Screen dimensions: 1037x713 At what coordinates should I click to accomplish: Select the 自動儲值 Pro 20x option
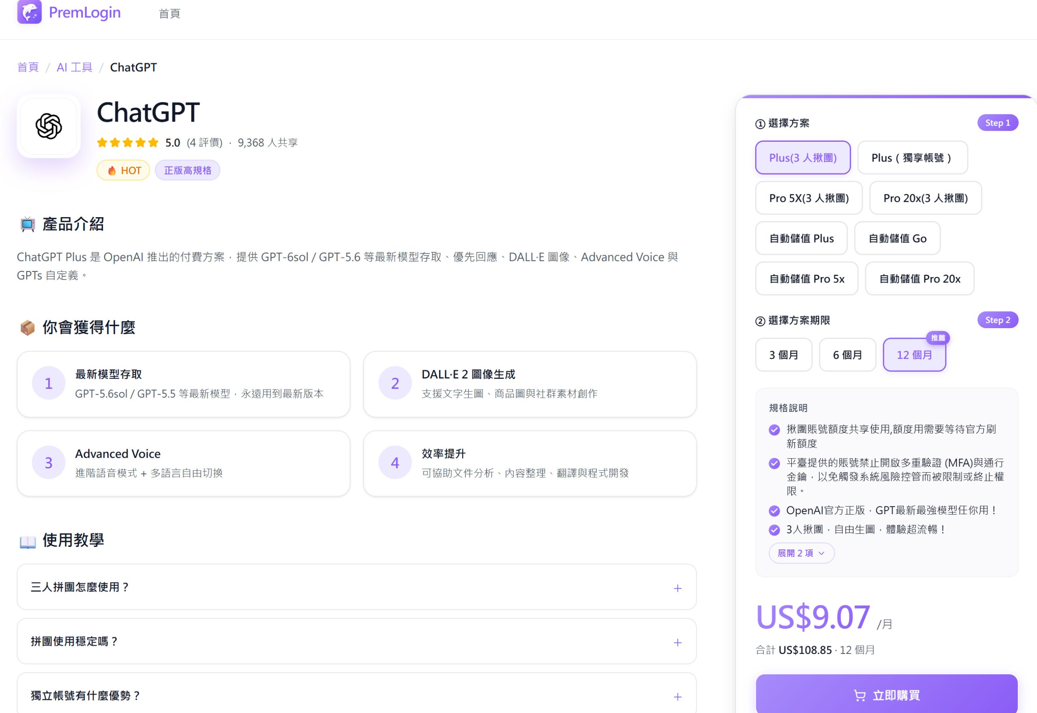click(x=920, y=279)
